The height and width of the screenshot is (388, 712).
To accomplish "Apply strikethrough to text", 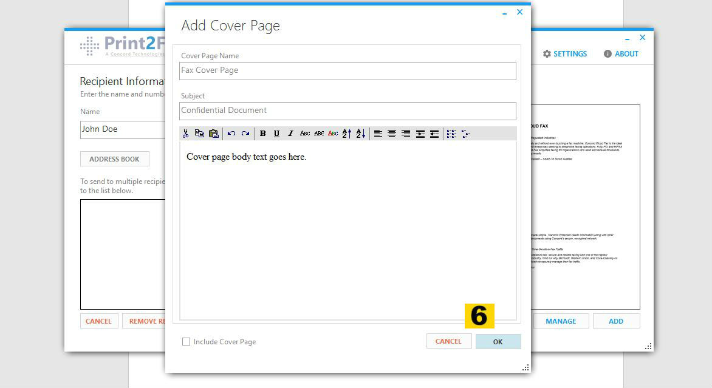I will pos(319,134).
